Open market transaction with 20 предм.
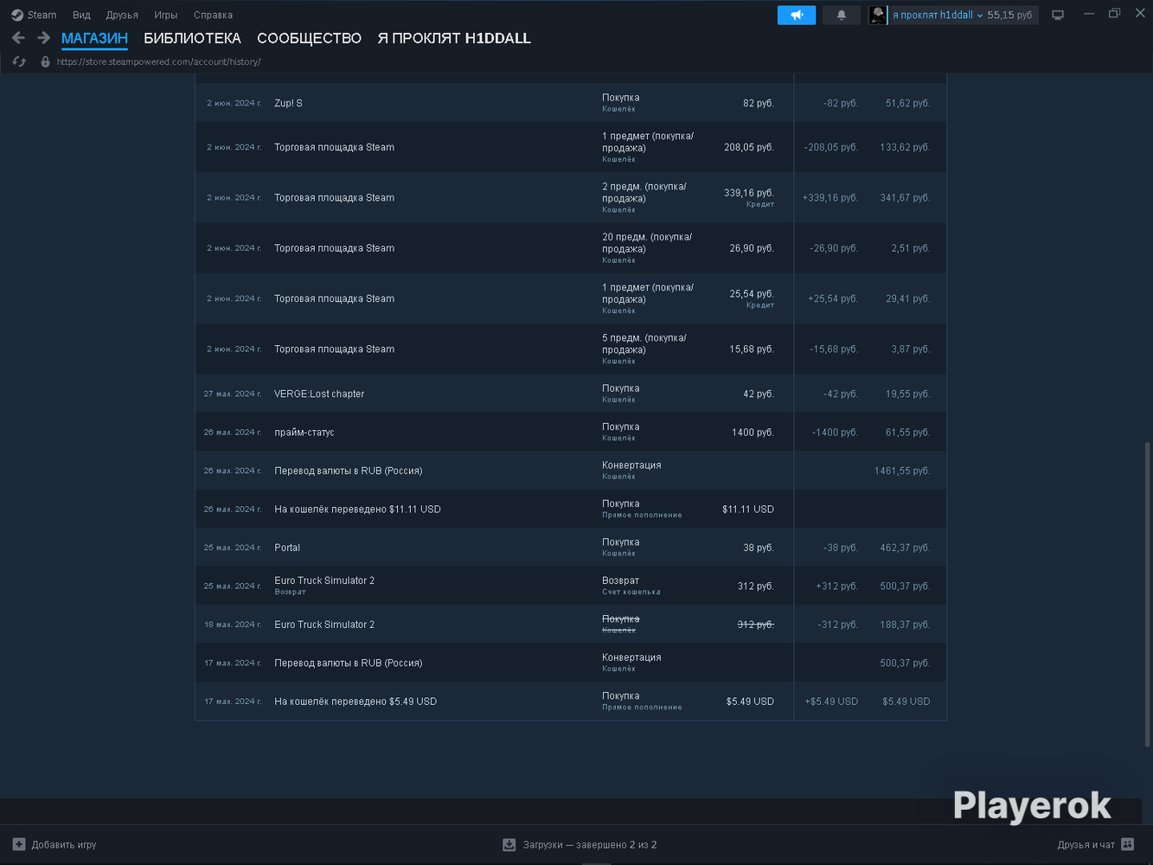The image size is (1153, 865). click(571, 248)
